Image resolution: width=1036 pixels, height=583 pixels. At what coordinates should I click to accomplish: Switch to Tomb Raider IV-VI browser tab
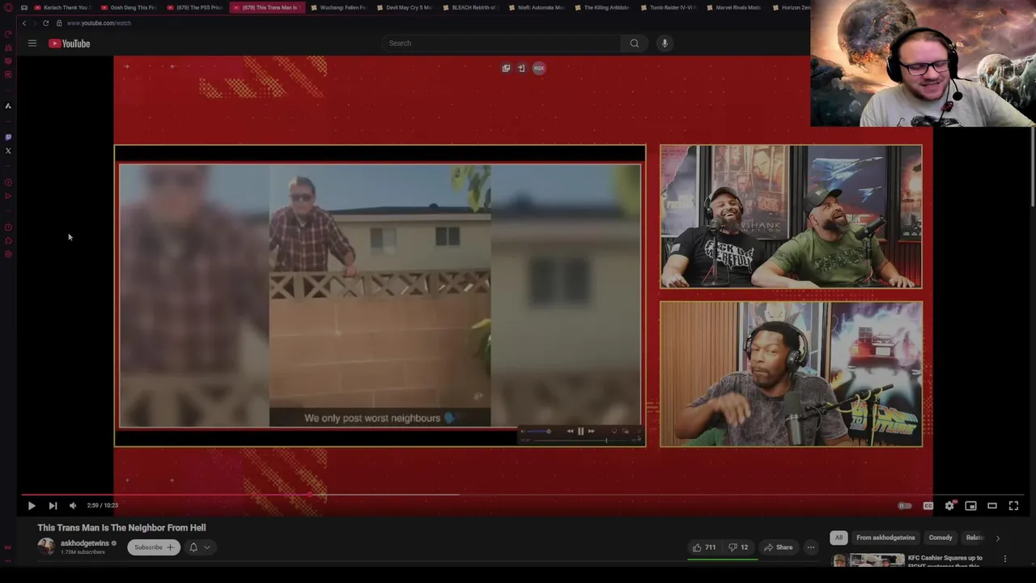pyautogui.click(x=668, y=7)
